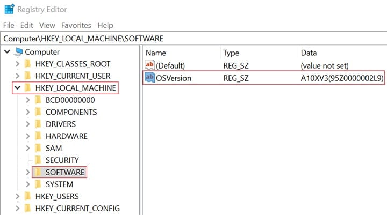387x215 pixels.
Task: Collapse HKEY_LOCAL_MACHINE chevron
Action: [18, 88]
